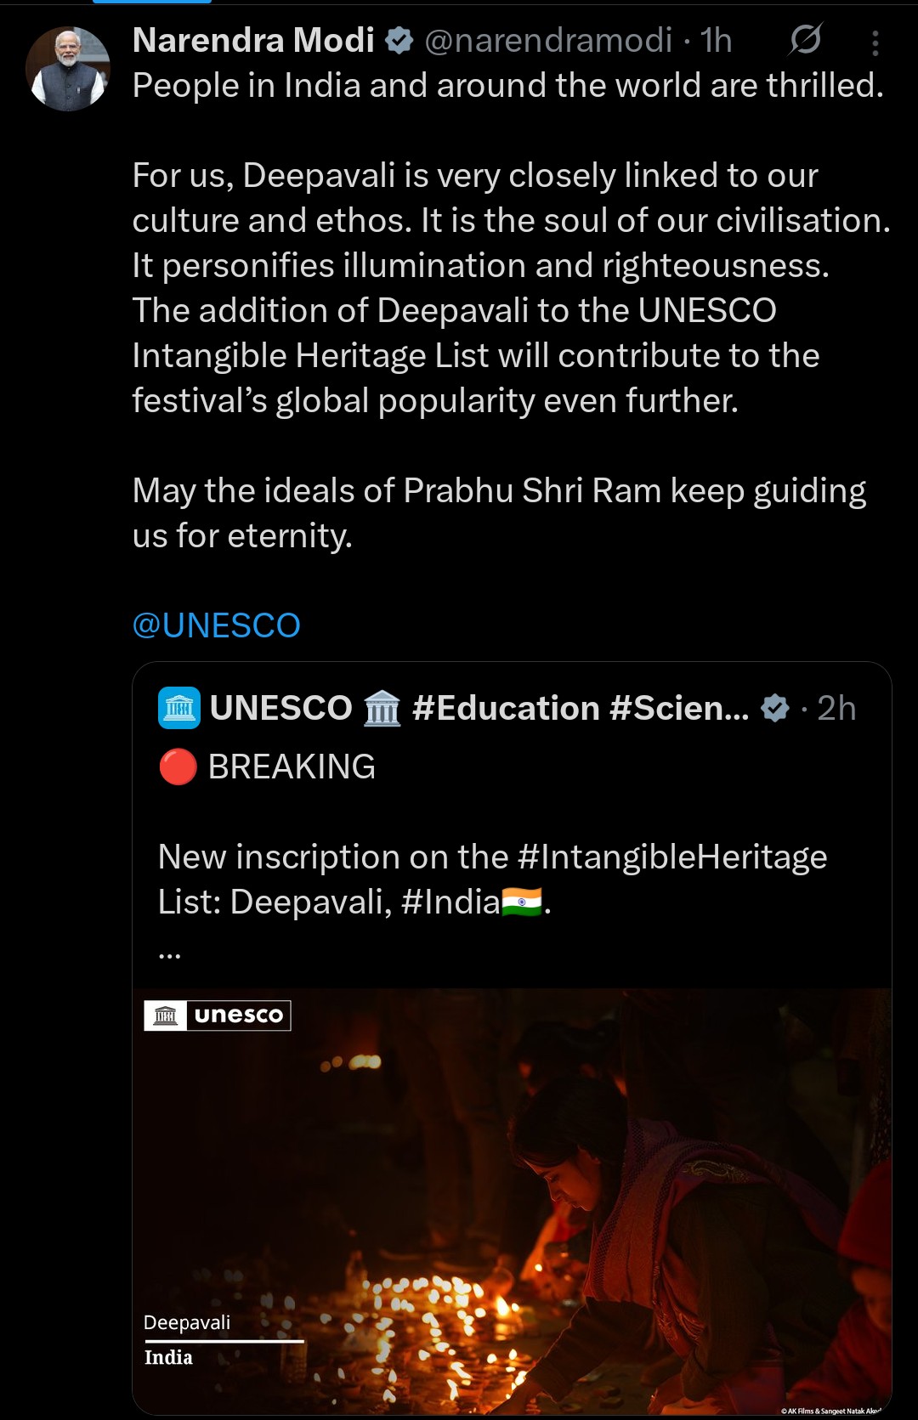The width and height of the screenshot is (918, 1420).
Task: Tap UNESCO's verified badge in quoted post
Action: pos(774,708)
